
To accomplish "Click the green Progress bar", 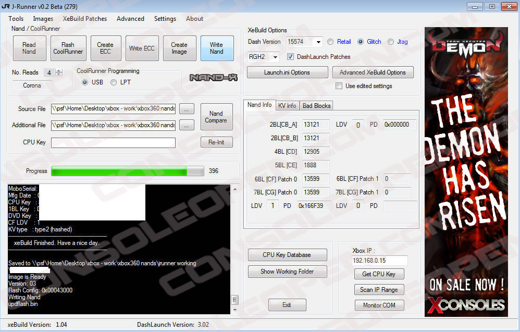I will (x=128, y=171).
